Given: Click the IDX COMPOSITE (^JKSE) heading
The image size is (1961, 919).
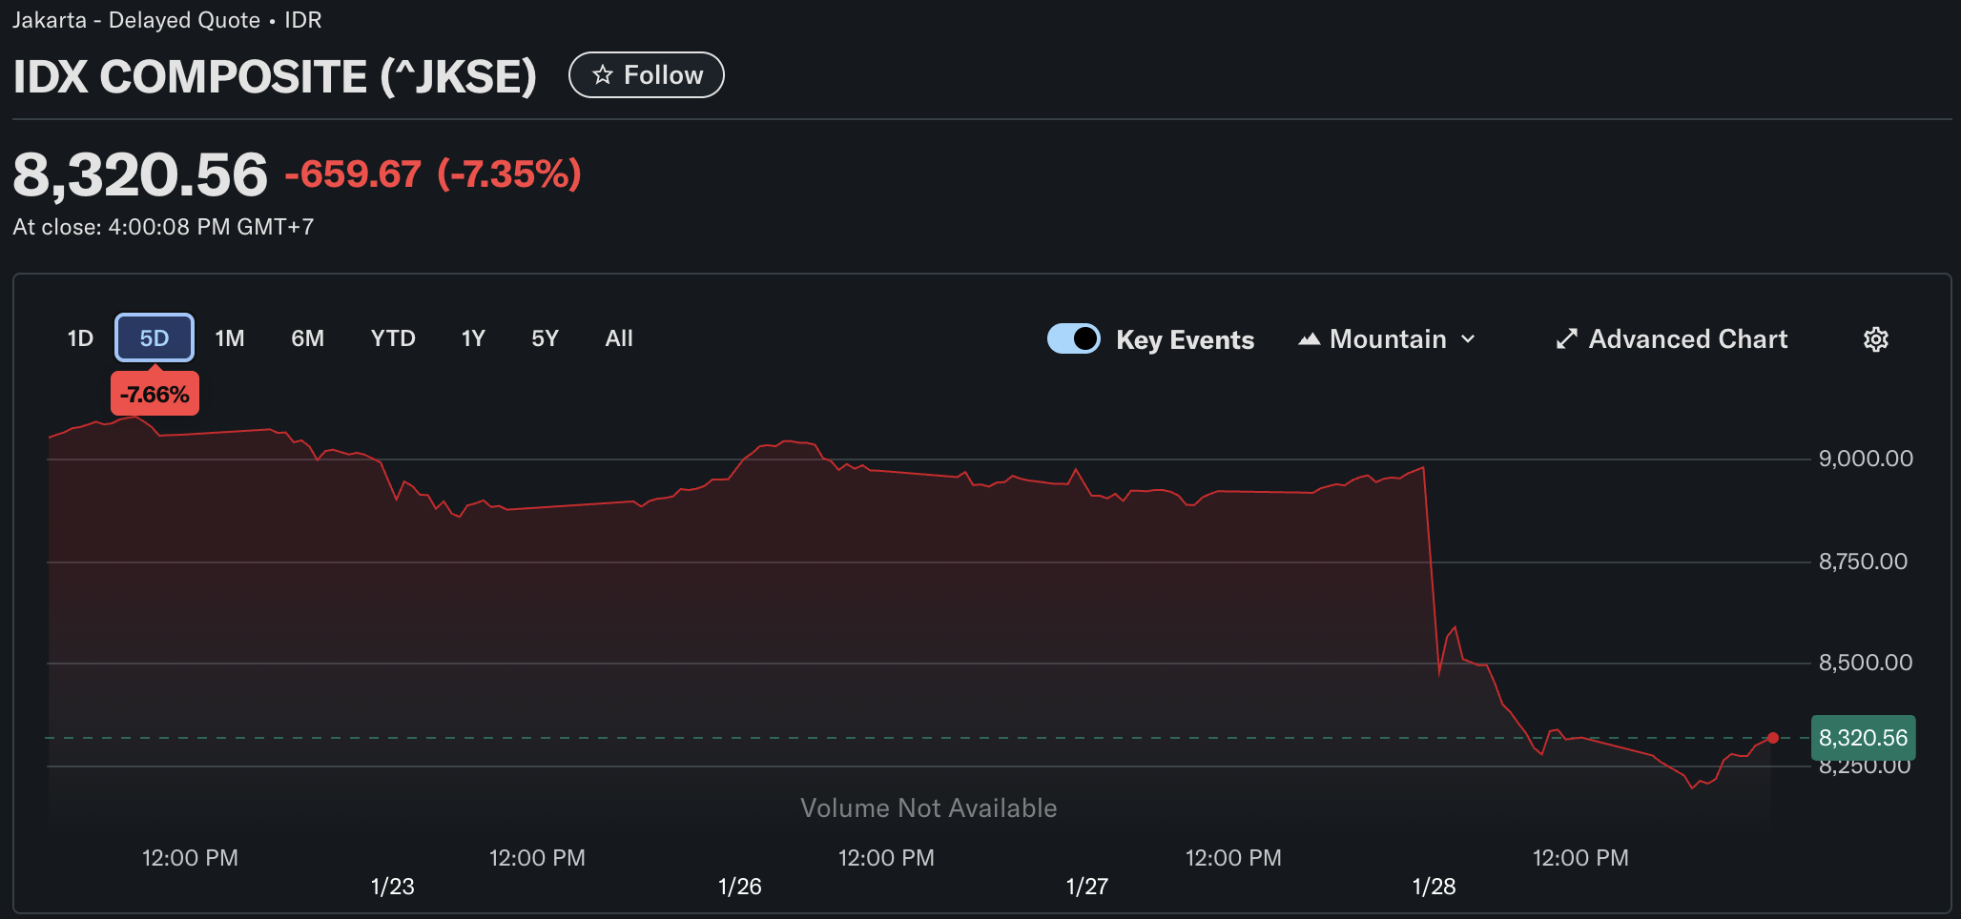Looking at the screenshot, I should 275,76.
